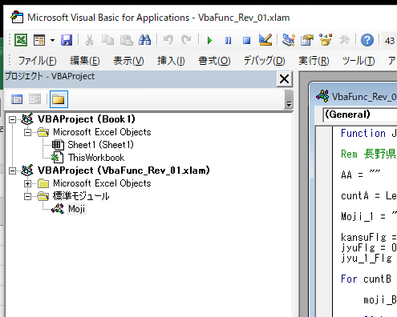397x317 pixels.
Task: Collapse the 標準モジュール folder
Action: point(27,196)
